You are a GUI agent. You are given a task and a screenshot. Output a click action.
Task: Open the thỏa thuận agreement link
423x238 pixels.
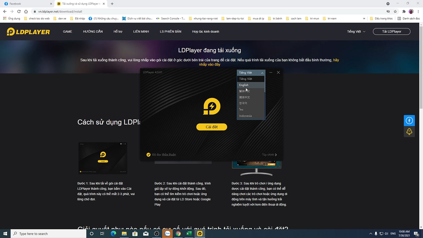point(169,155)
